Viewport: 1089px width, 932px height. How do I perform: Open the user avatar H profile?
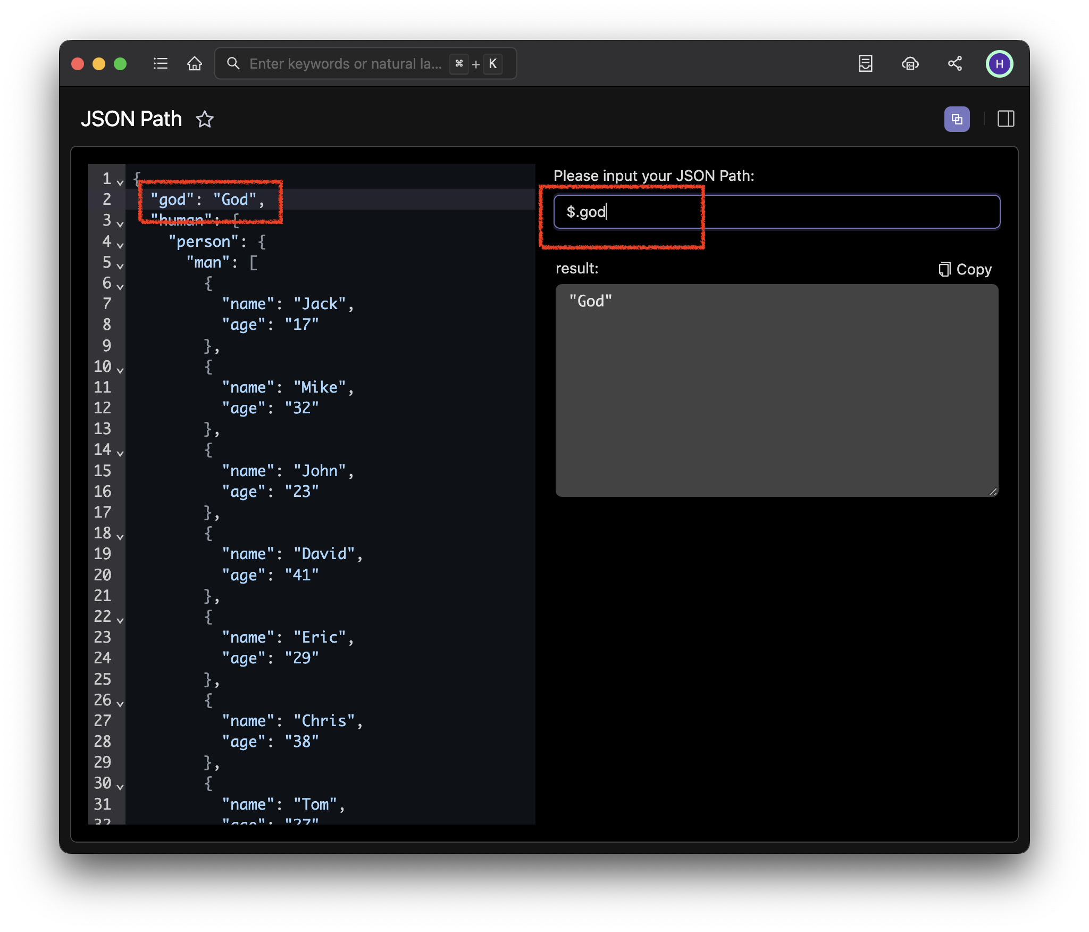tap(1000, 64)
